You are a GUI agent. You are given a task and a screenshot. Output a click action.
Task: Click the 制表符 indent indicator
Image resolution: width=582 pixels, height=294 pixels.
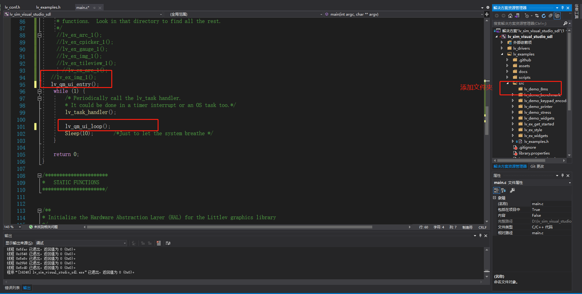tap(467, 227)
